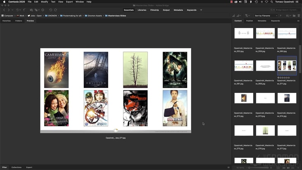Click the Oblivion poster in the preview
This screenshot has height=170, width=302.
[96, 70]
